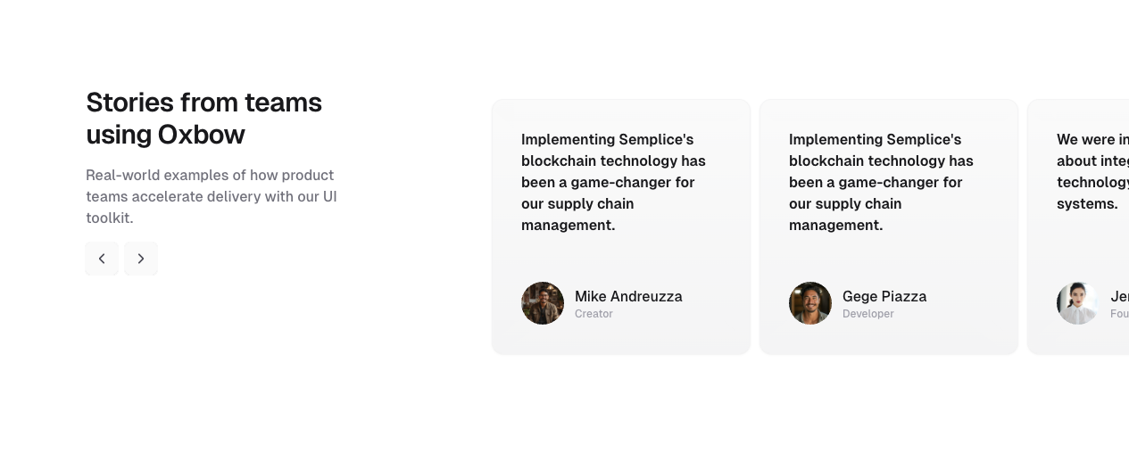Viewport: 1129px width, 453px height.
Task: Select the name Mike Andreuzza
Action: tap(628, 296)
